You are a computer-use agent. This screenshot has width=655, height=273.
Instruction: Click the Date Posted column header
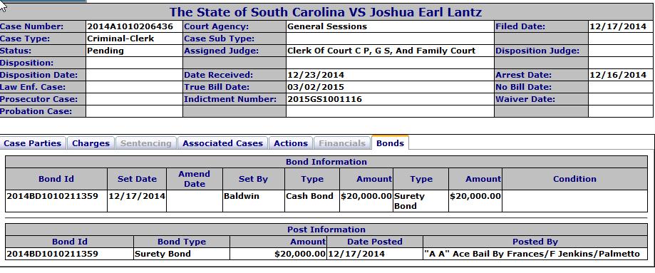pos(375,242)
